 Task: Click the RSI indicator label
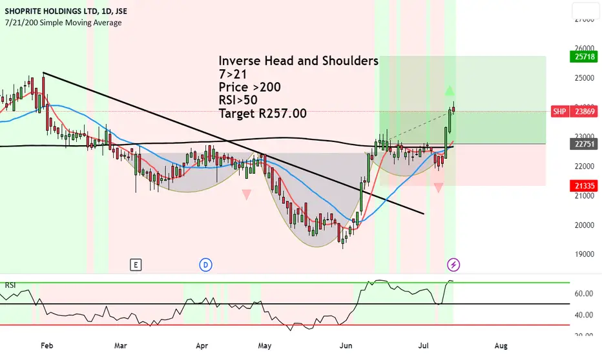(10, 285)
